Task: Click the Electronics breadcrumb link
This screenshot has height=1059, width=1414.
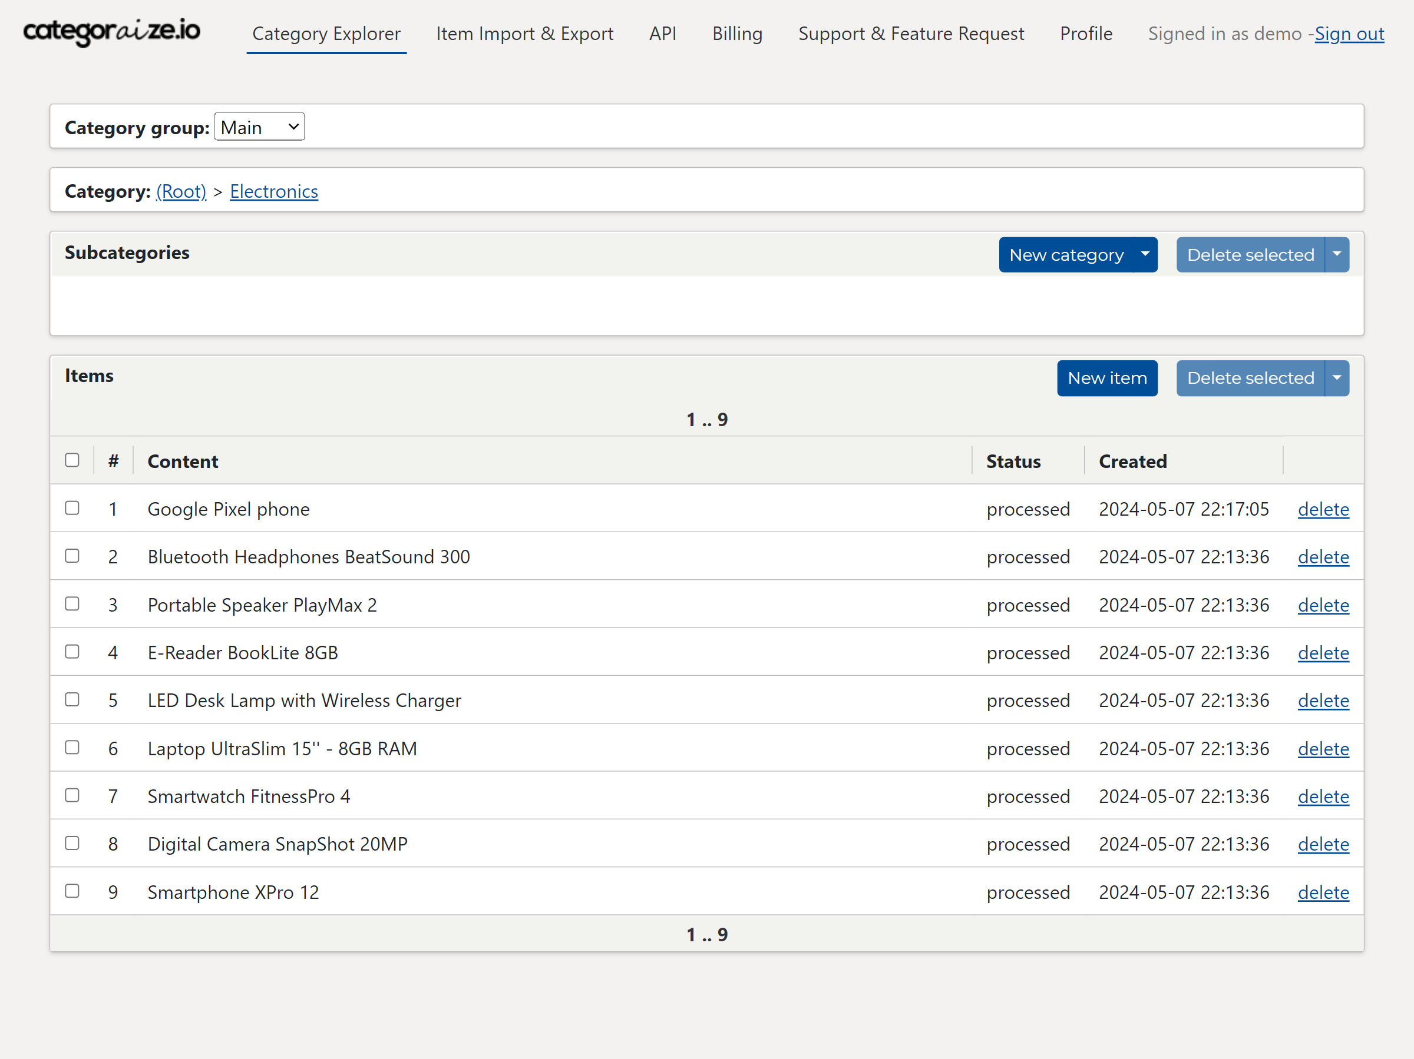Action: 273,191
